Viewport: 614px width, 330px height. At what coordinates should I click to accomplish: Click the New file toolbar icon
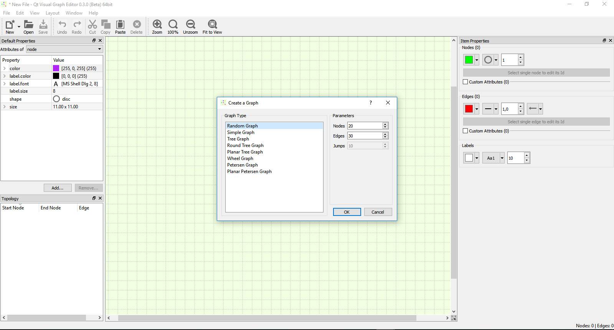(10, 25)
